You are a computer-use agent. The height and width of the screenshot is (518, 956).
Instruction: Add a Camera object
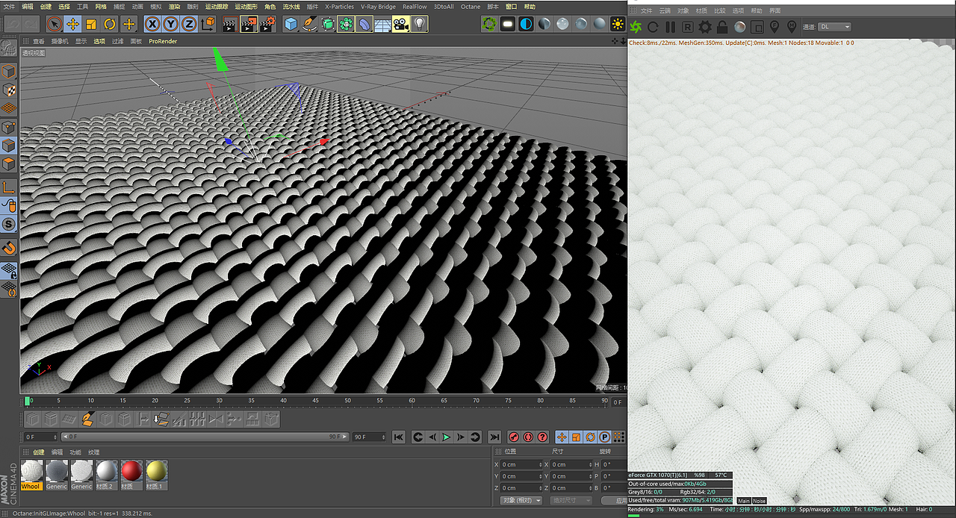[401, 24]
